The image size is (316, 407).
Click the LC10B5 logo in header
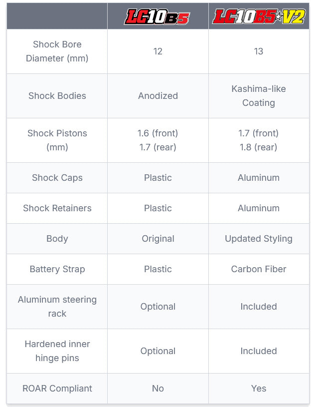click(157, 16)
